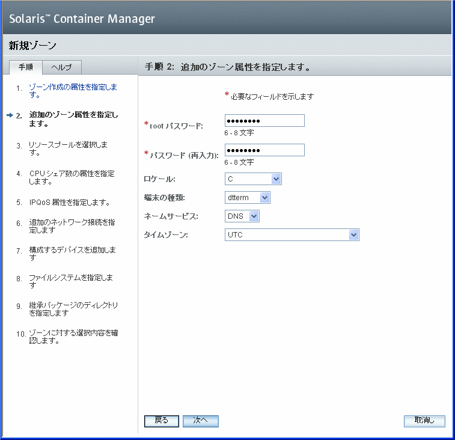Click the ネームサービス: label
Screen dimensions: 455x440
click(x=171, y=216)
